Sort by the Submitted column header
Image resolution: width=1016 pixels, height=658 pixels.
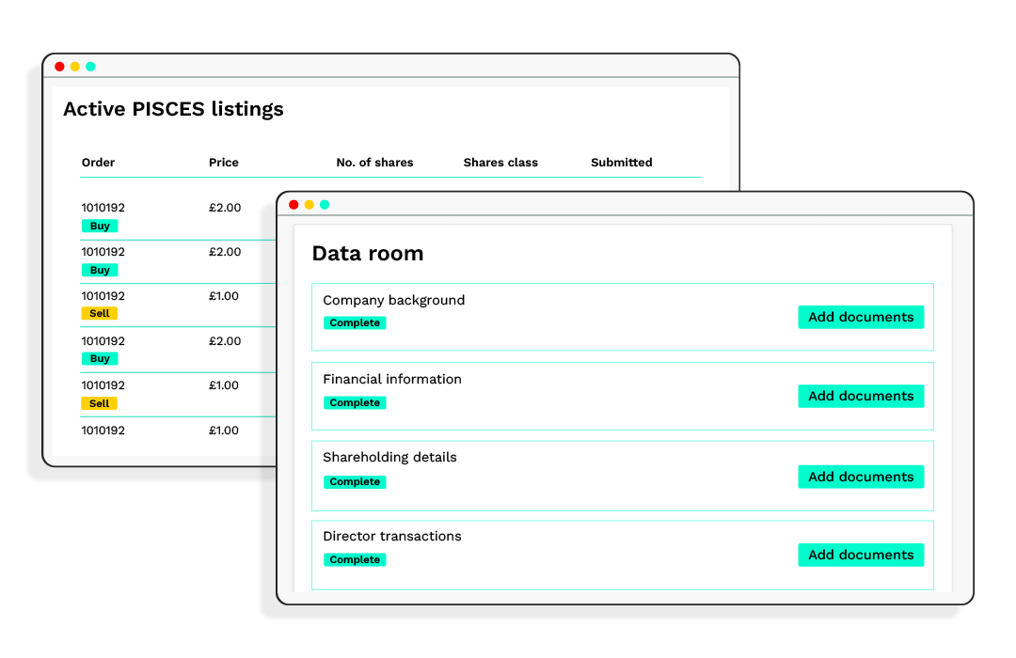tap(621, 163)
